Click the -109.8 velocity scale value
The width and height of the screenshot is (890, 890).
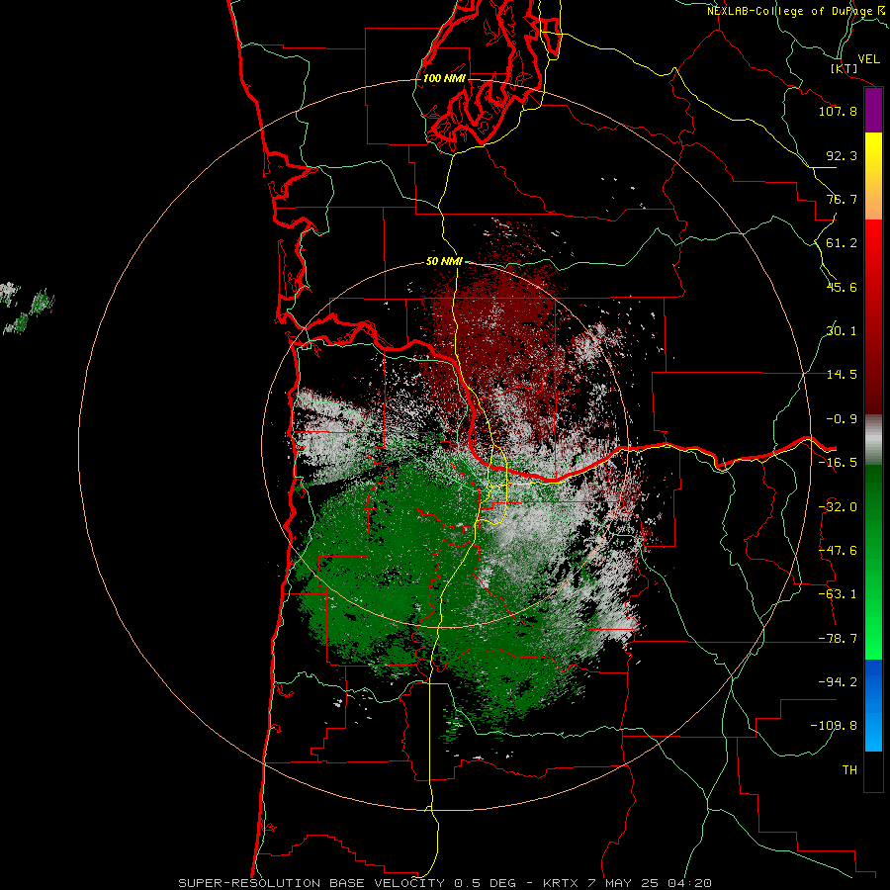834,726
